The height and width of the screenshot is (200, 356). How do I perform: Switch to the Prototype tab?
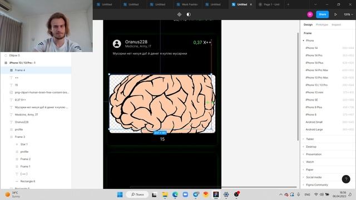click(x=322, y=24)
